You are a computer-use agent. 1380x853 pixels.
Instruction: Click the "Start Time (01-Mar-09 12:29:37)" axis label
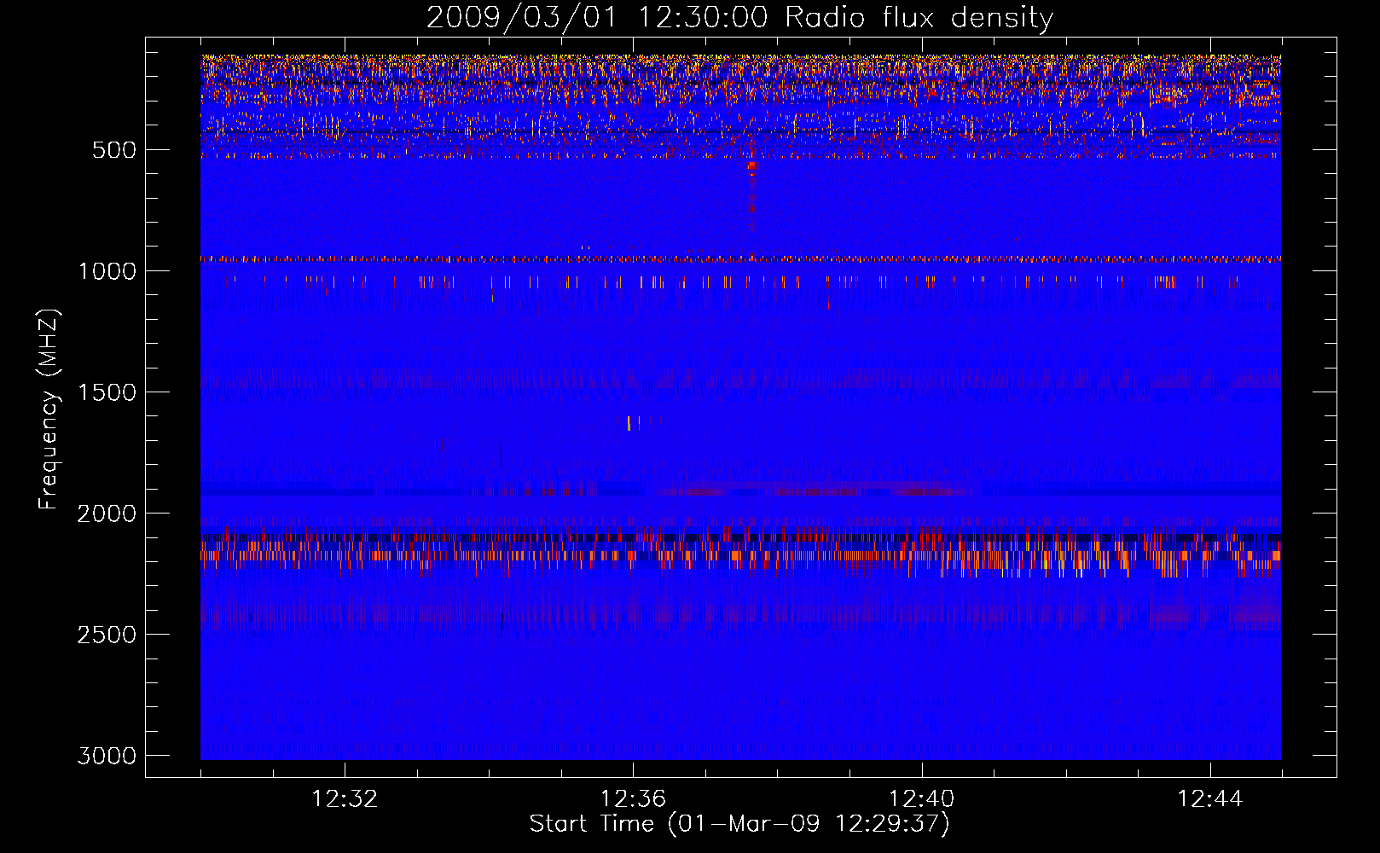coord(739,824)
